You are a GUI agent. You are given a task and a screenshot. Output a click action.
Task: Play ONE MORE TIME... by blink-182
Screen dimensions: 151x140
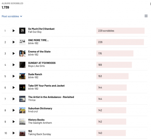[13, 42]
